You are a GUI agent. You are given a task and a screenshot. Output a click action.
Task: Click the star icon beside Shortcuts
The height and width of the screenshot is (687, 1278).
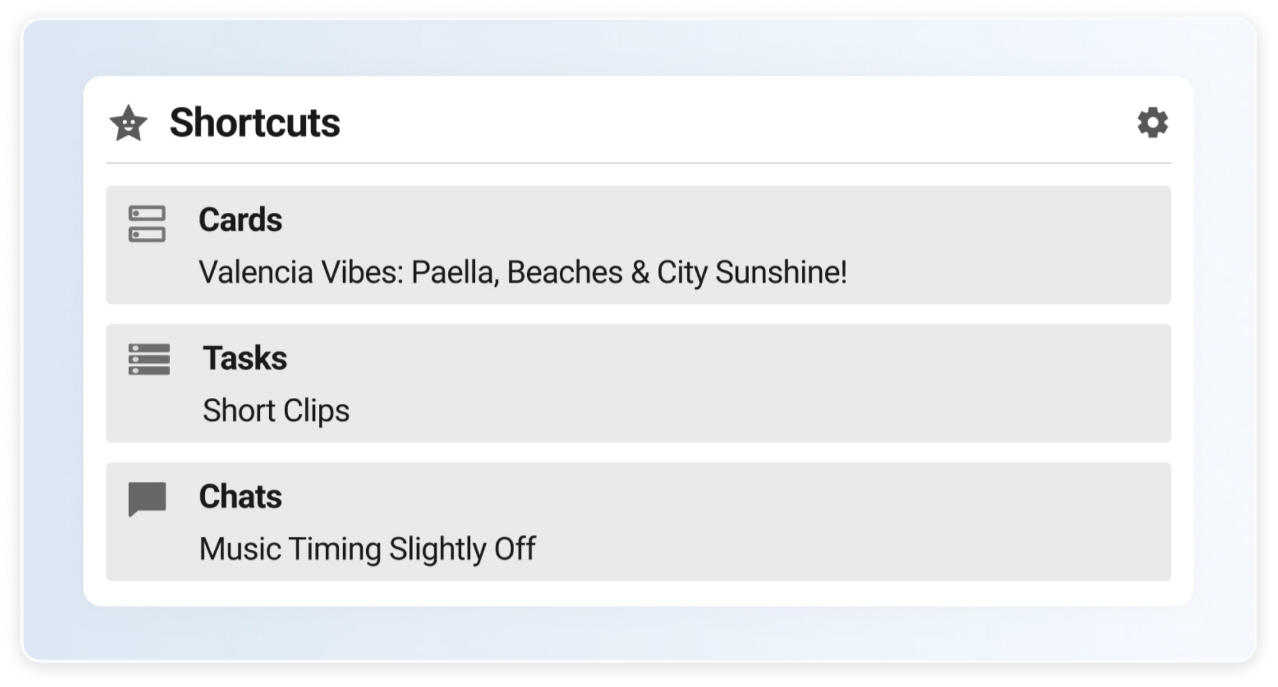[128, 124]
